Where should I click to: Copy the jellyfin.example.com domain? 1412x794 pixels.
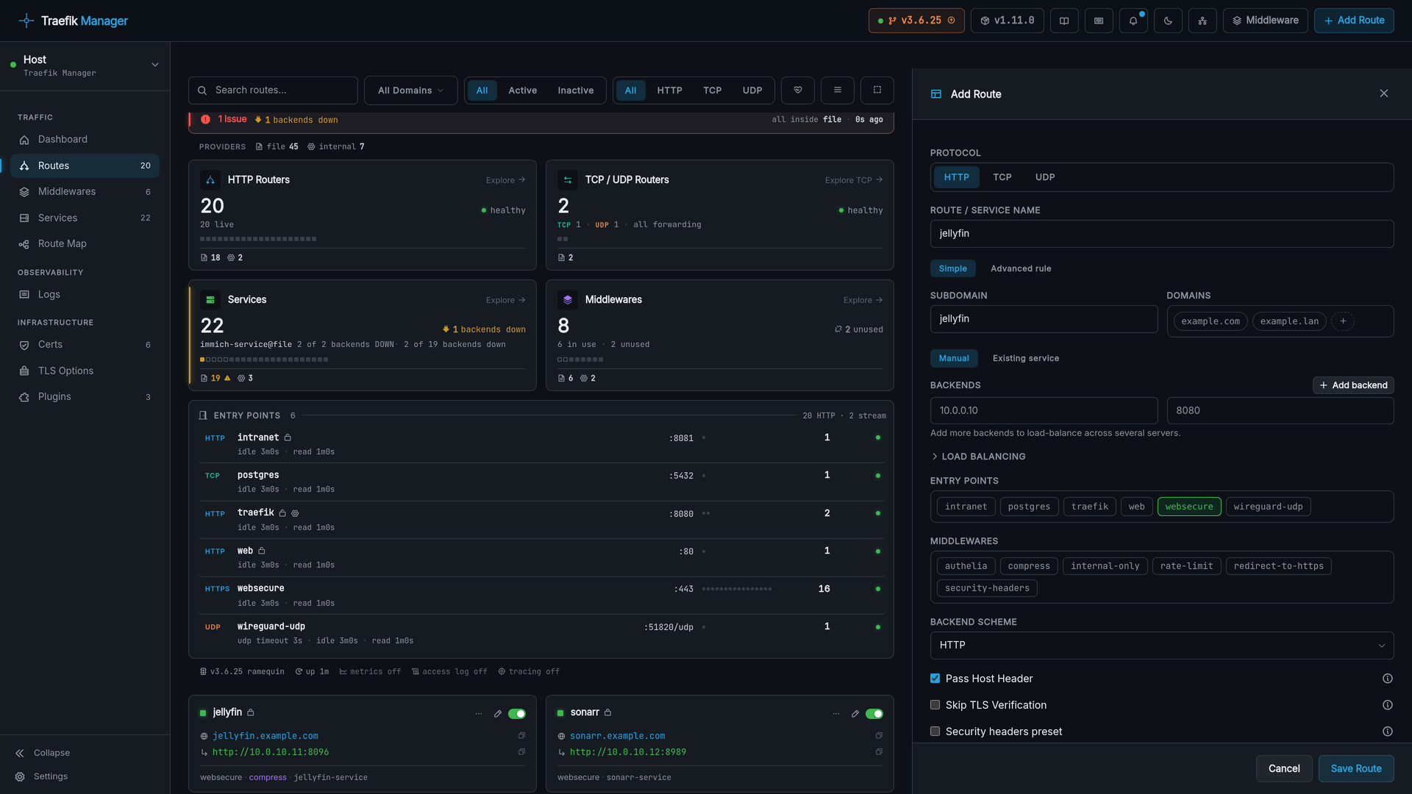point(521,736)
